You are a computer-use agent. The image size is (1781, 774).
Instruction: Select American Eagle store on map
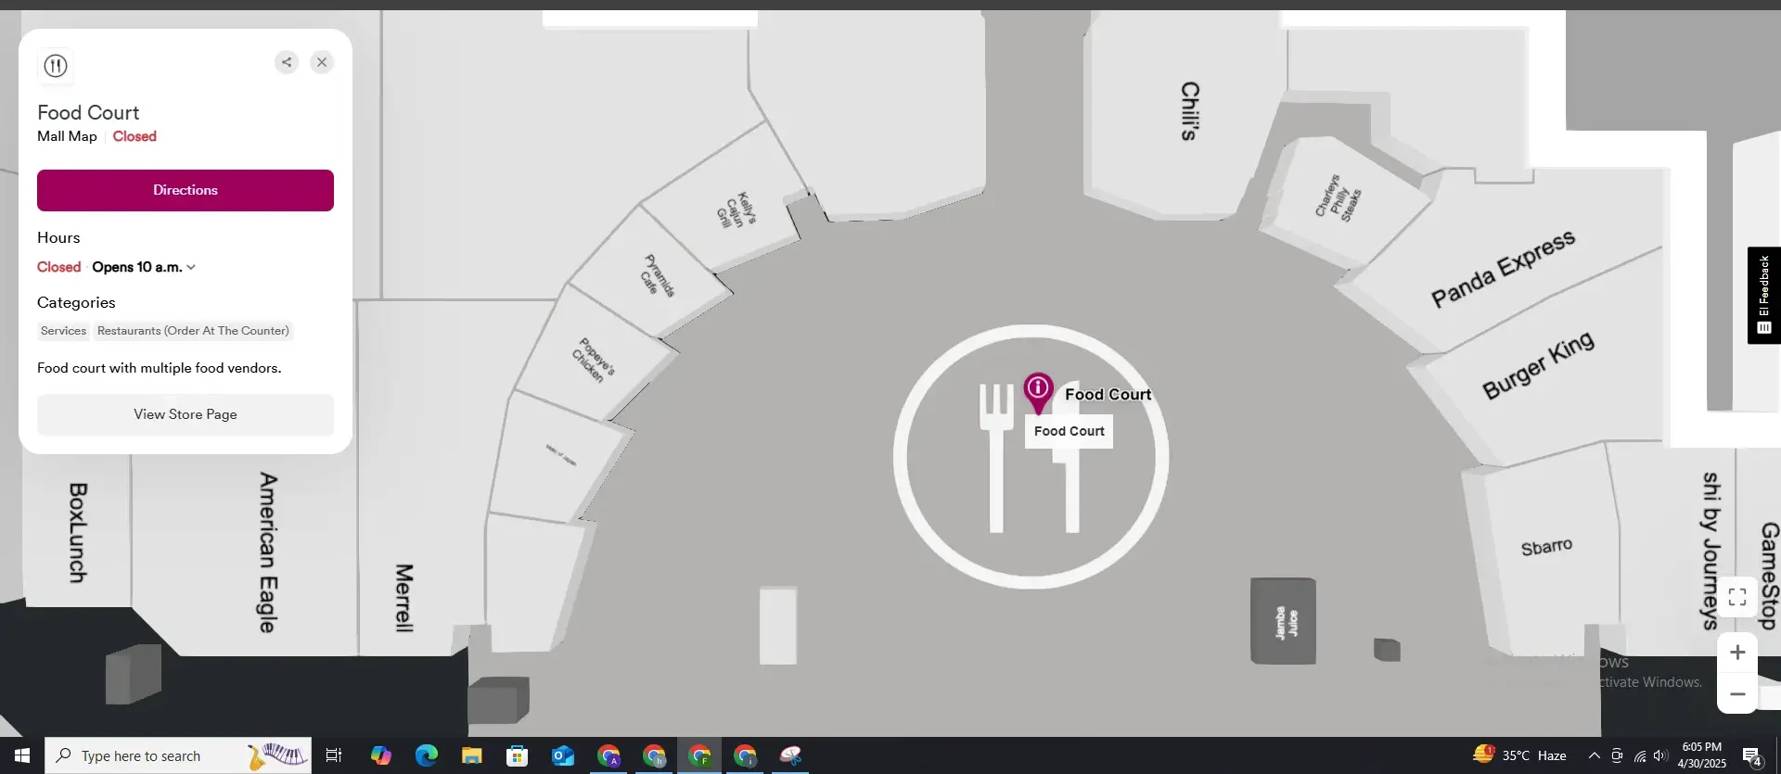coord(267,552)
